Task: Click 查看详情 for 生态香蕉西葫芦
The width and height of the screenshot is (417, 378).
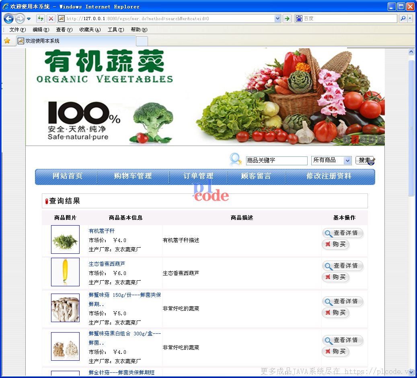Action: [x=343, y=266]
